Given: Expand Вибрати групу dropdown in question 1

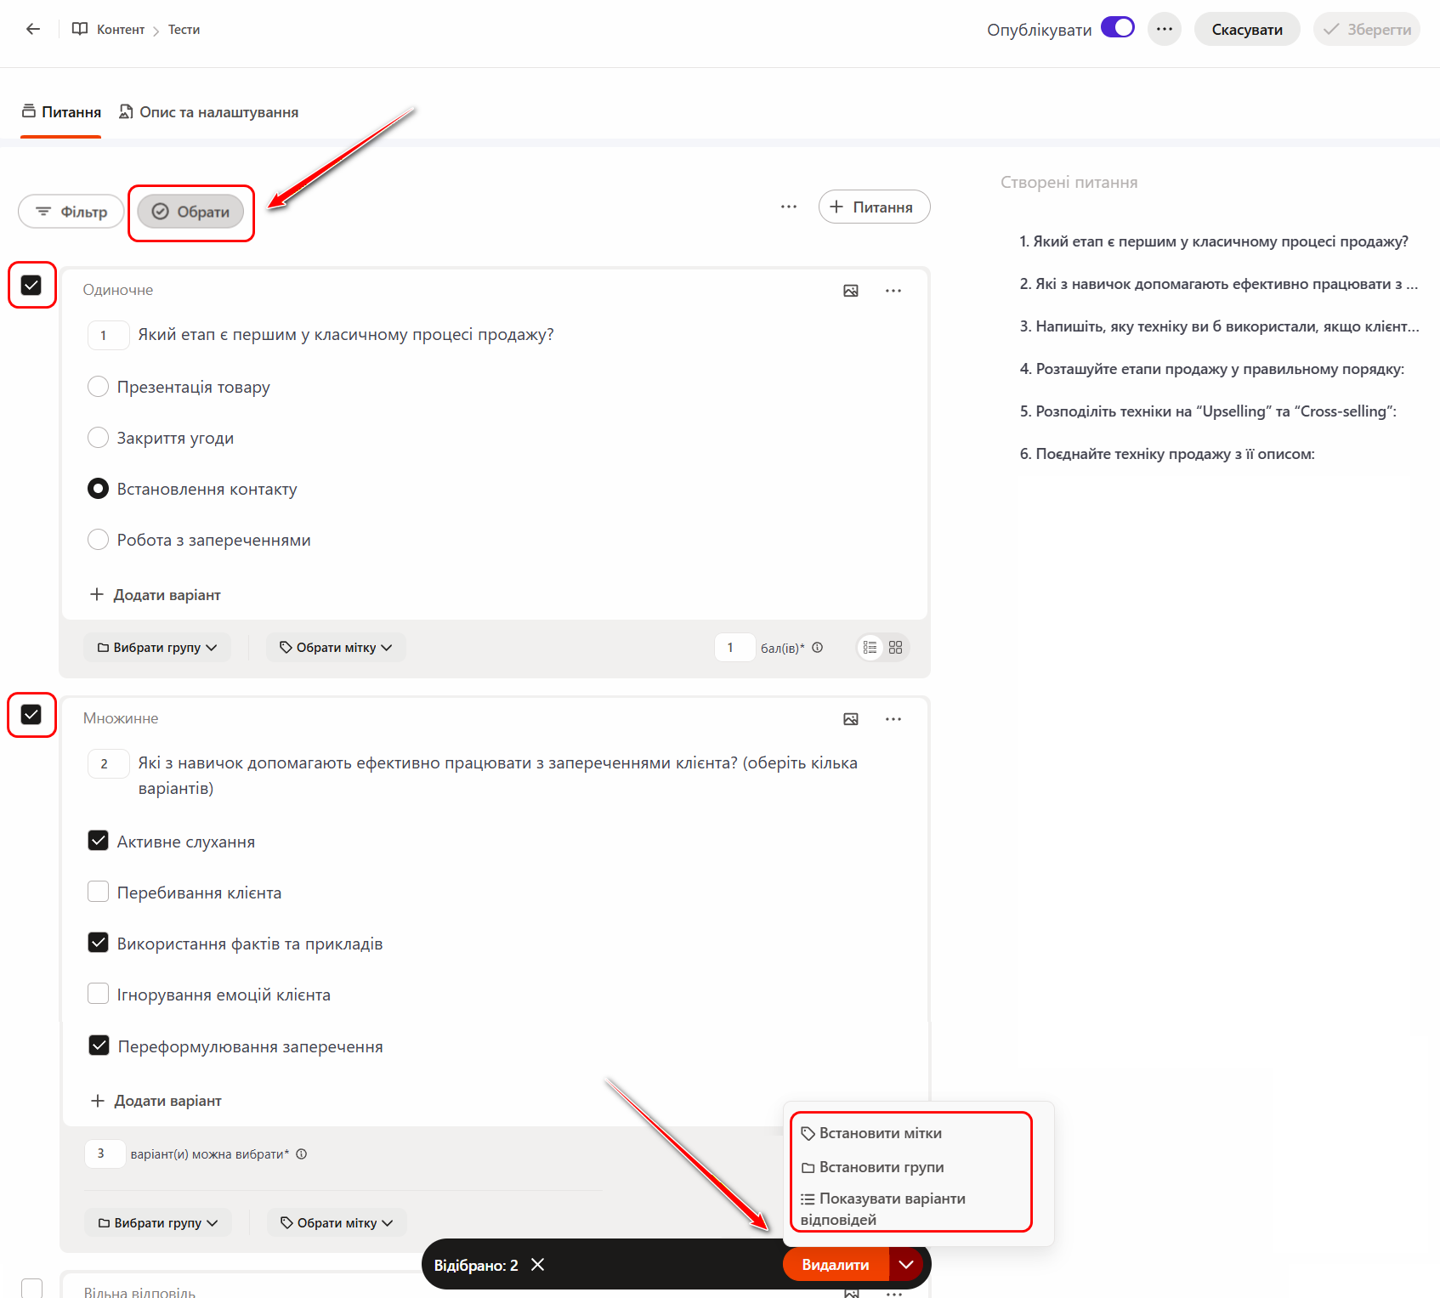Looking at the screenshot, I should (157, 648).
